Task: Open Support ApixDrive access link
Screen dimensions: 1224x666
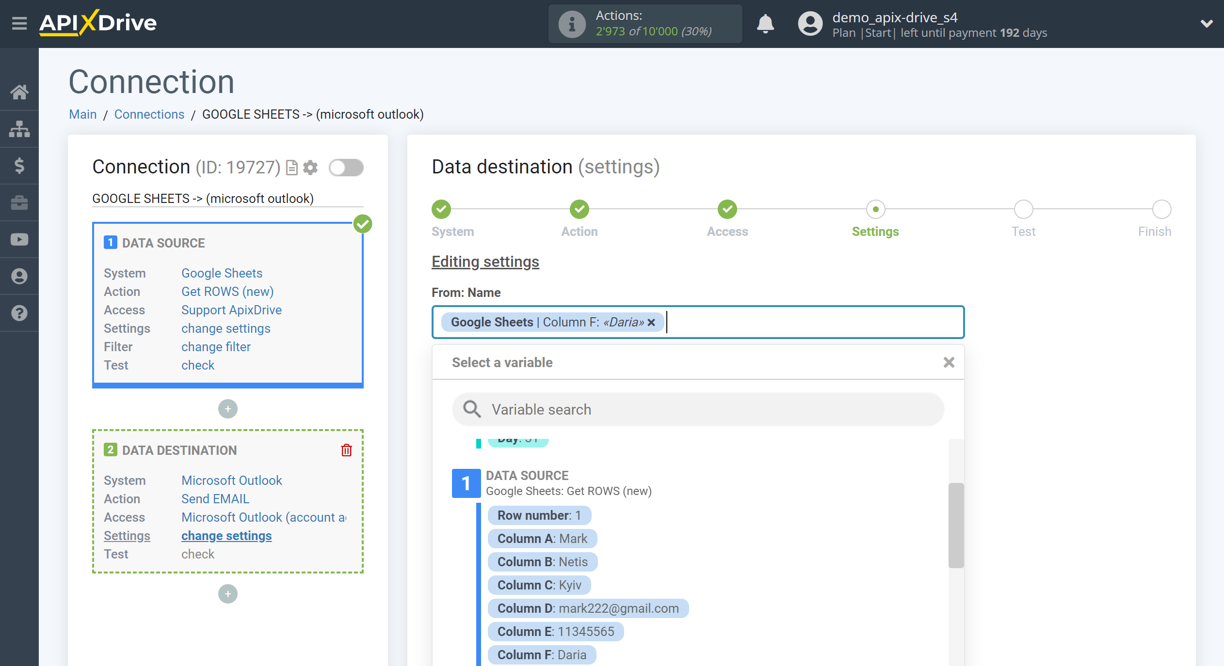Action: click(231, 310)
